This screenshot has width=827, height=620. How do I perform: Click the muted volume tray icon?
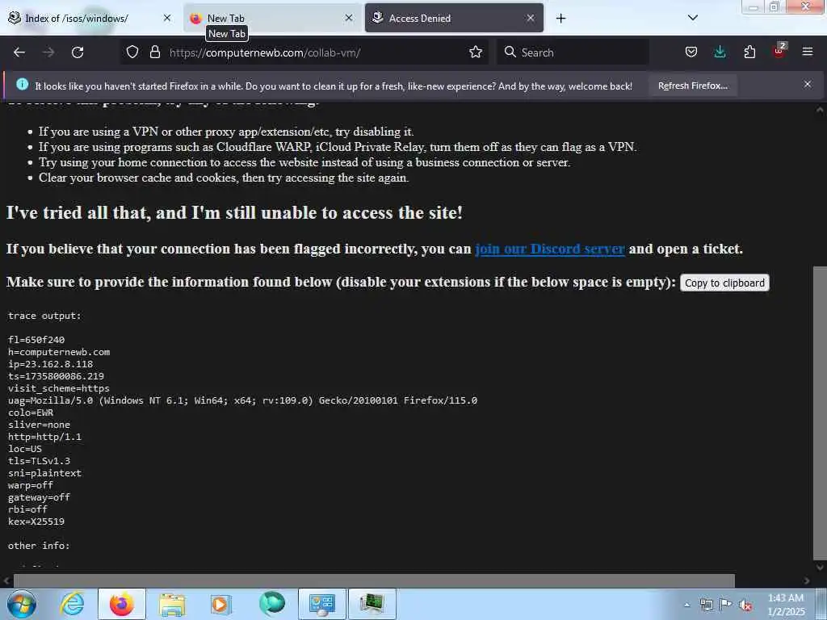tap(745, 605)
